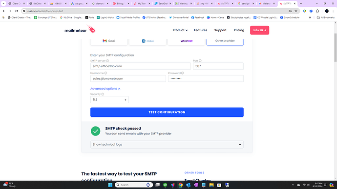This screenshot has height=189, width=337.
Task: Select Outlook provider option
Action: 147,41
